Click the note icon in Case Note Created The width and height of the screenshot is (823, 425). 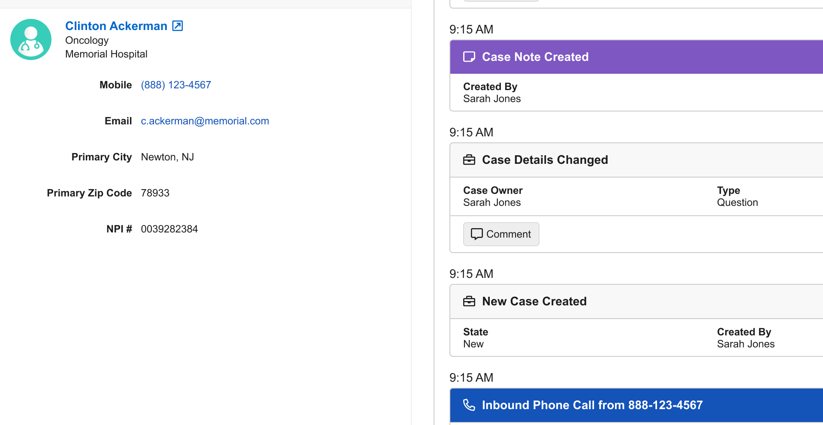click(x=469, y=57)
